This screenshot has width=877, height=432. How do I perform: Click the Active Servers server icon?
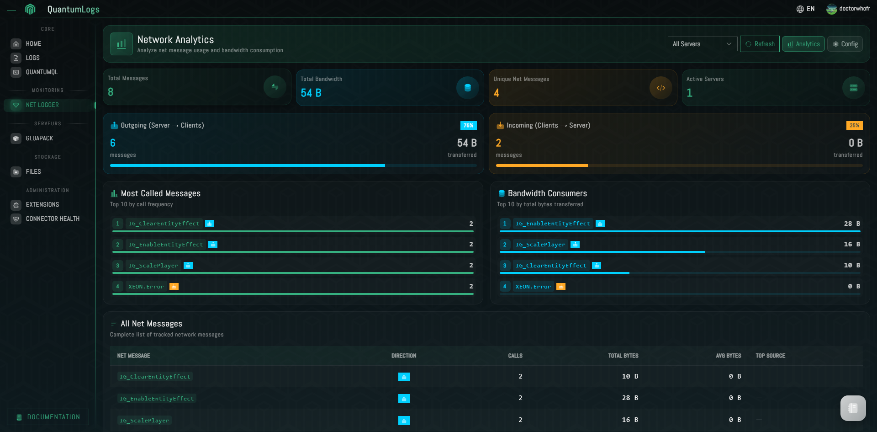(854, 88)
